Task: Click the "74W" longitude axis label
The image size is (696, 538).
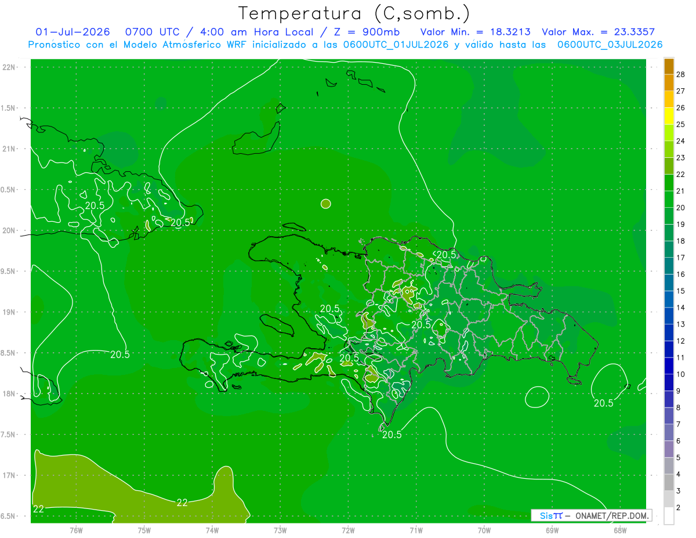Action: [212, 530]
